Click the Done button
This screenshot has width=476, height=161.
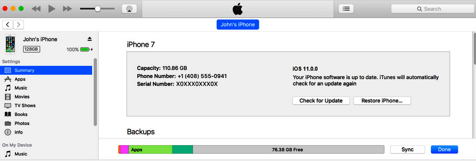[444, 150]
